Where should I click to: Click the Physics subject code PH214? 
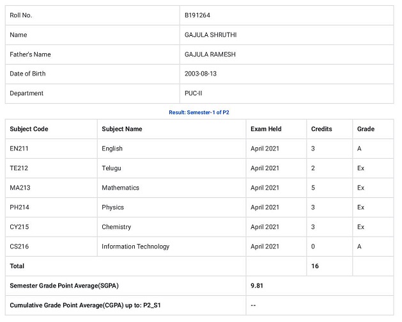click(x=19, y=207)
